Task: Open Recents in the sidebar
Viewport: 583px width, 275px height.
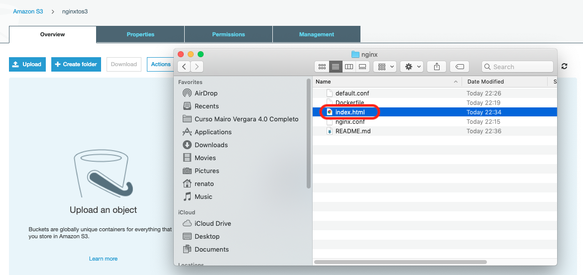Action: [x=201, y=106]
